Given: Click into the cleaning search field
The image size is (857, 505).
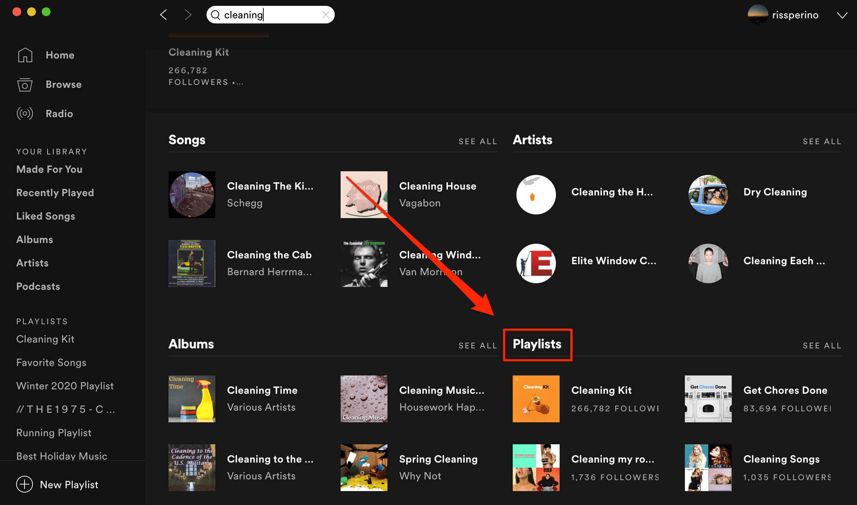Looking at the screenshot, I should click(x=271, y=15).
